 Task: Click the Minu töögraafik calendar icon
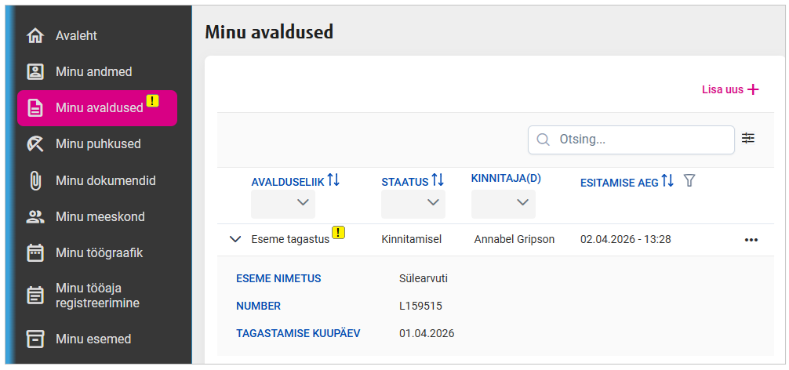35,253
